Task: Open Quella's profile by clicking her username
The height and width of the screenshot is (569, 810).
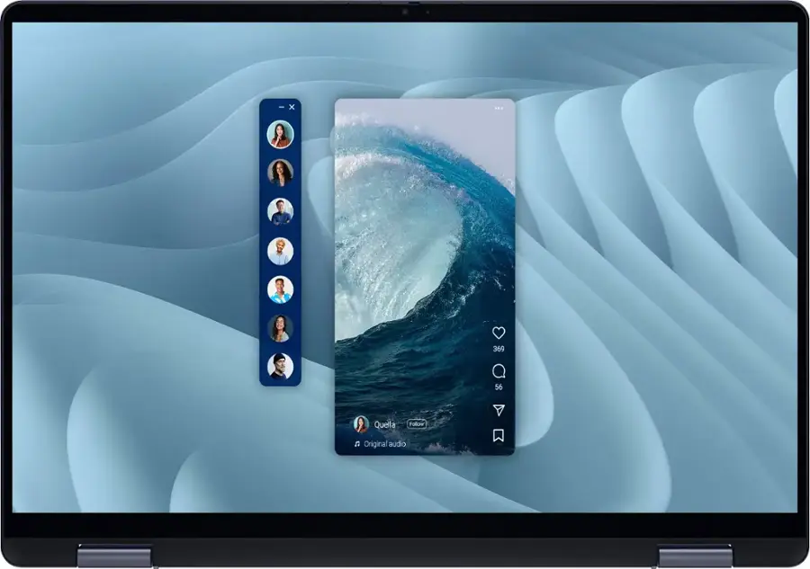Action: pos(385,424)
